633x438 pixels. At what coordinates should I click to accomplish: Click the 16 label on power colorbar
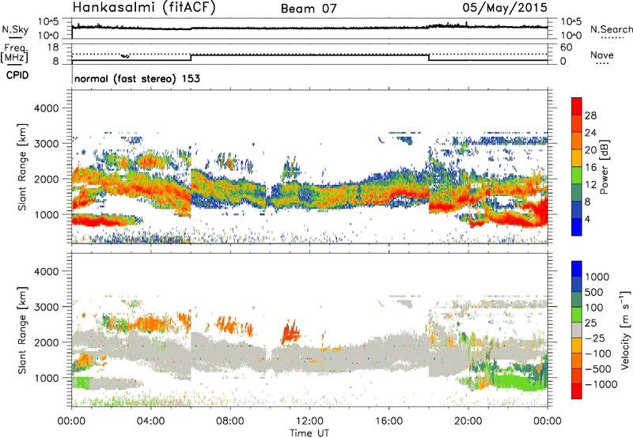point(590,168)
